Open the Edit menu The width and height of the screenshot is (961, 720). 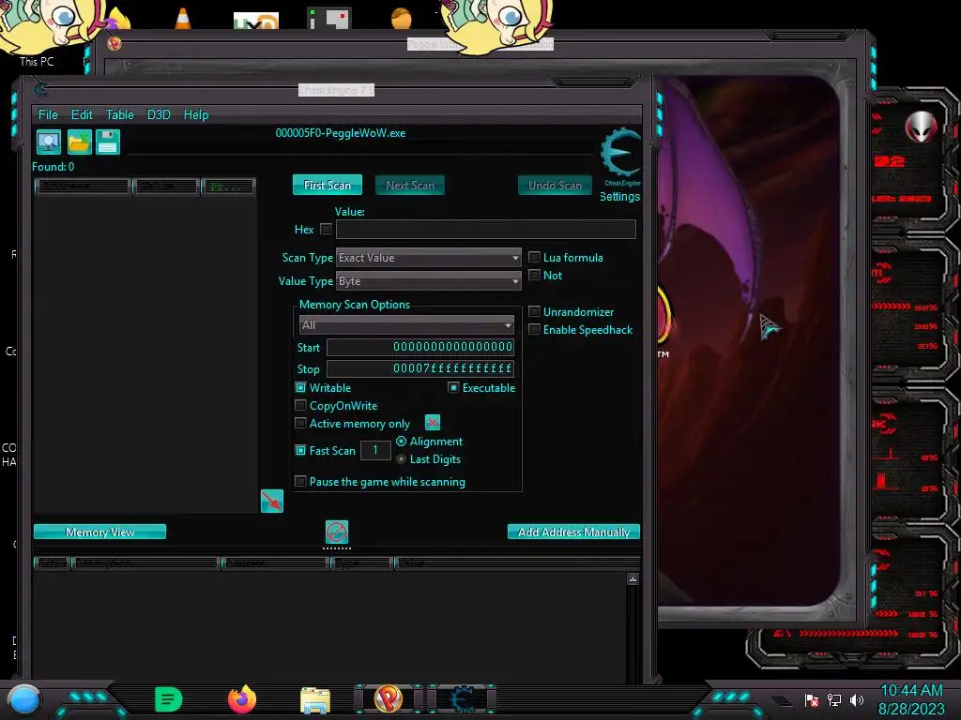(82, 114)
